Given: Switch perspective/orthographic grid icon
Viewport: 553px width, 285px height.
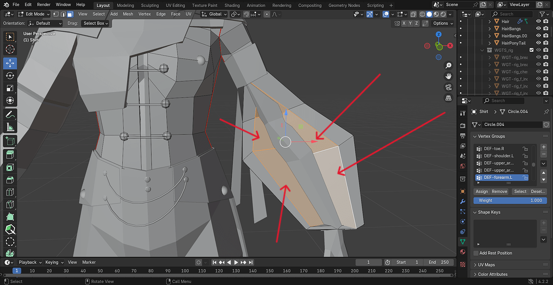Looking at the screenshot, I should coord(449,98).
